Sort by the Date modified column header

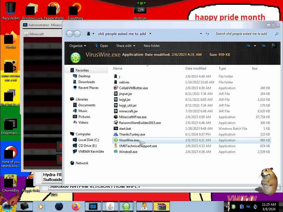[x=196, y=68]
